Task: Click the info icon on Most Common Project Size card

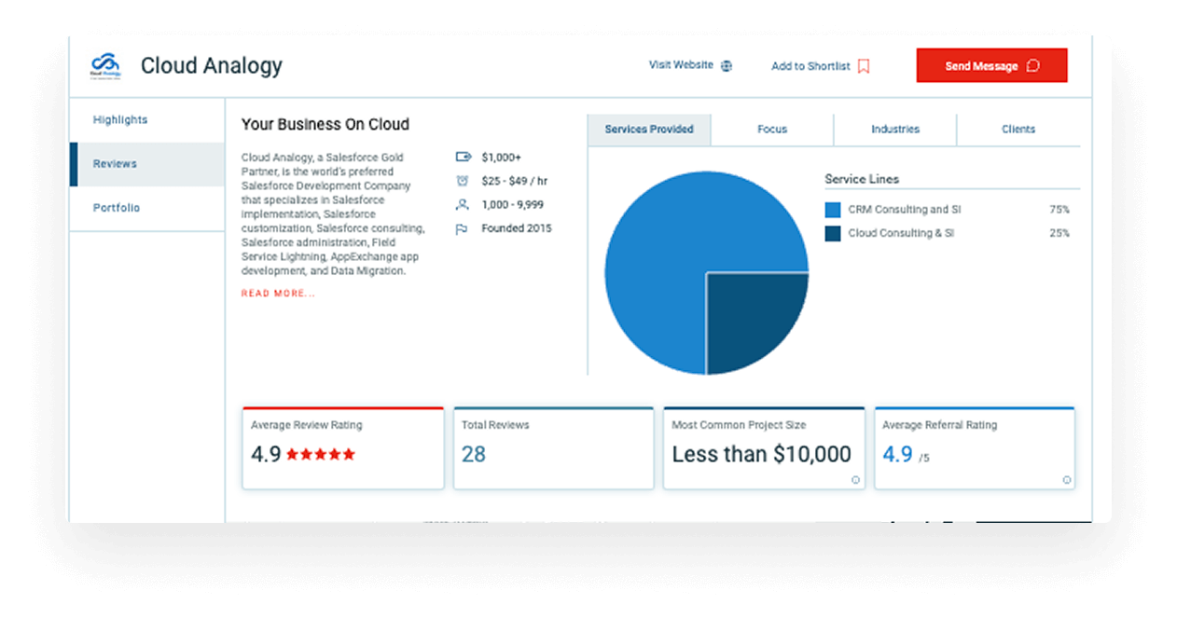Action: (x=855, y=480)
